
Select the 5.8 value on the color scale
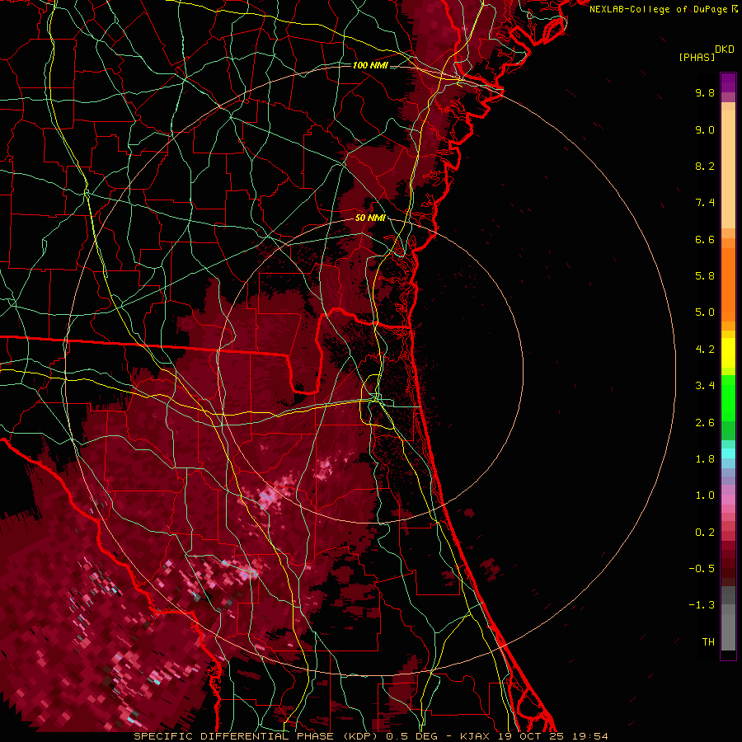click(705, 276)
